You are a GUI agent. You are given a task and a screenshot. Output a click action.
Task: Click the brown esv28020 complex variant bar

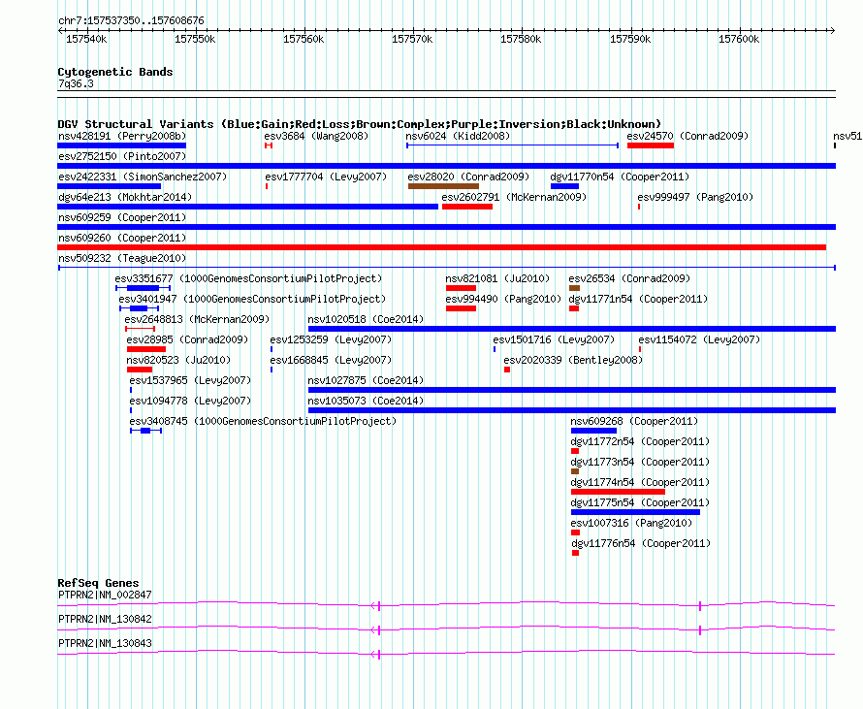pos(443,186)
